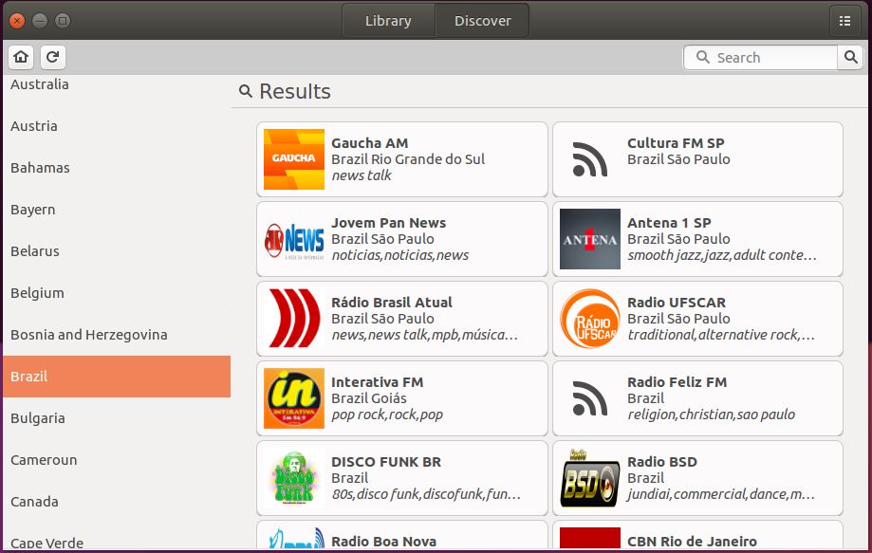872x553 pixels.
Task: Switch to the Discover tab
Action: click(x=482, y=21)
